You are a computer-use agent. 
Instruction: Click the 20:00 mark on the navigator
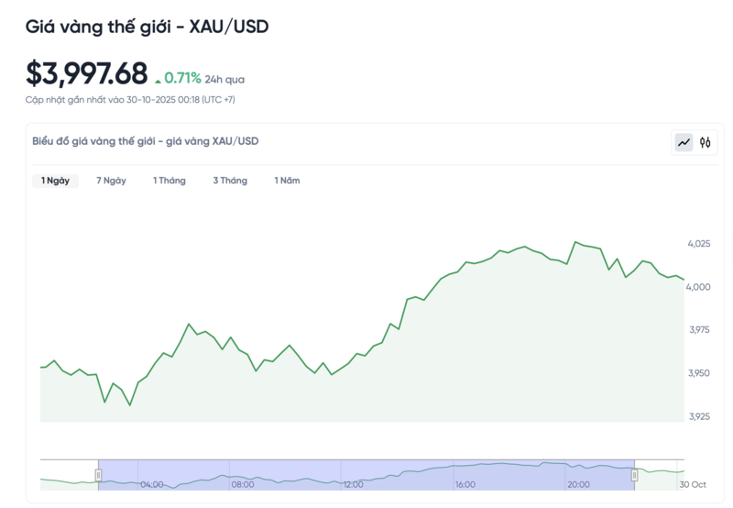578,484
